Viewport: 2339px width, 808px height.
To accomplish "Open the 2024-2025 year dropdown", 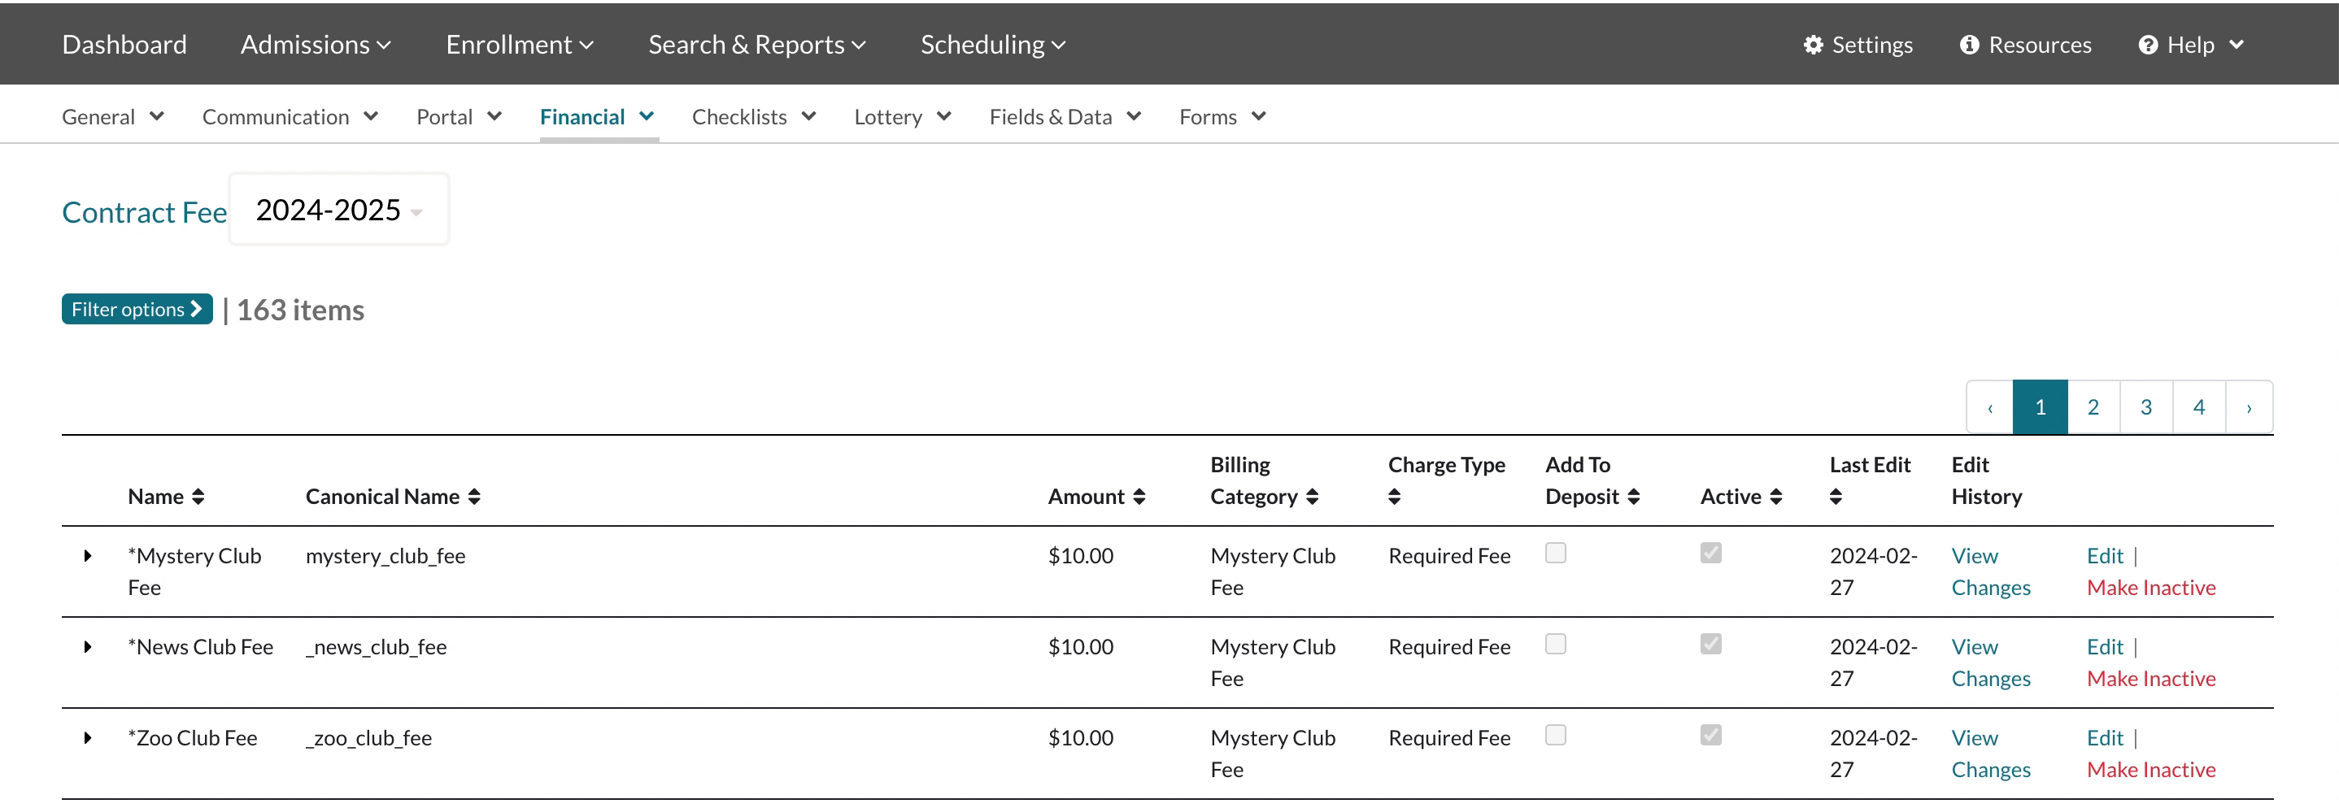I will tap(338, 210).
